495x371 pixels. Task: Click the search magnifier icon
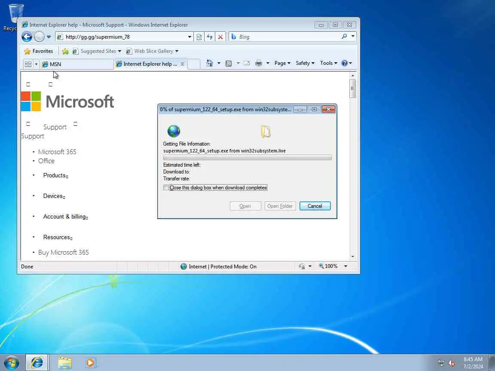click(x=345, y=36)
